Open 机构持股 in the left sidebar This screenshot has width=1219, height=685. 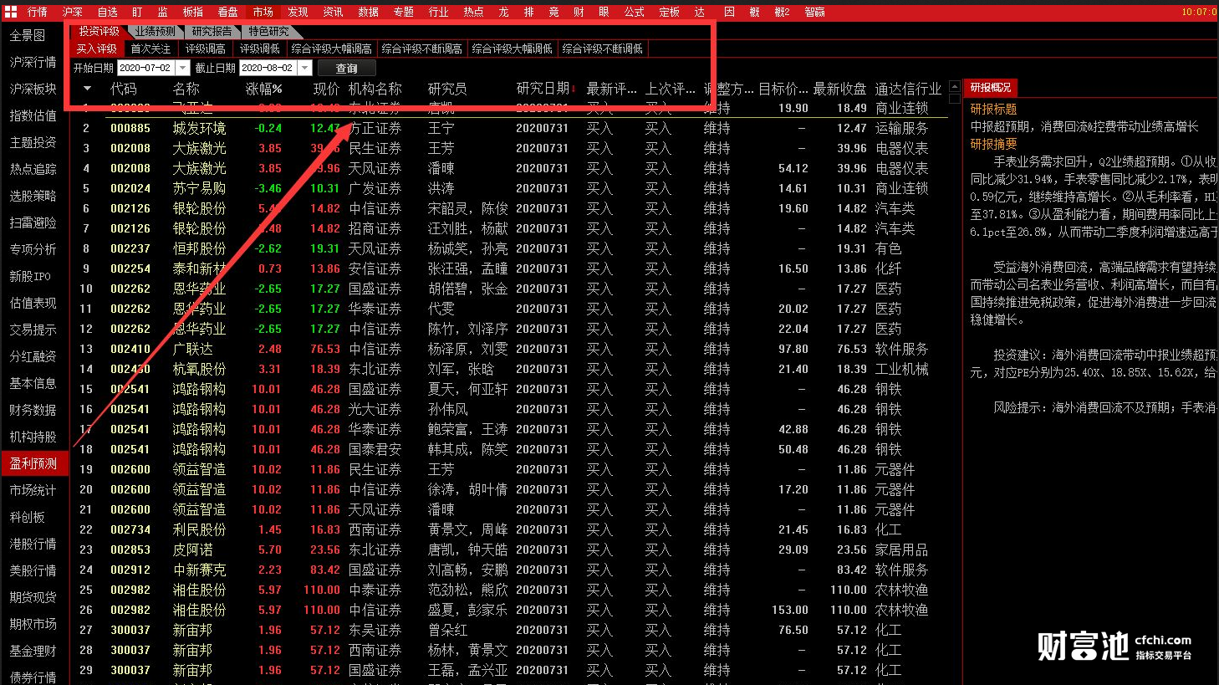(x=33, y=437)
